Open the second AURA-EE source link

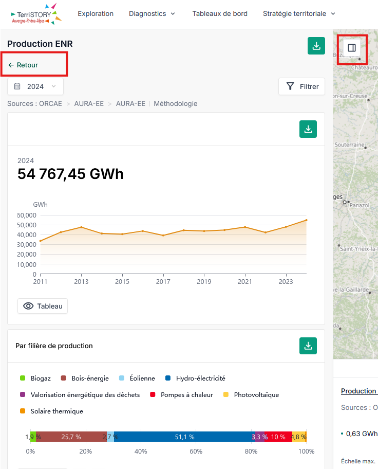(x=130, y=103)
